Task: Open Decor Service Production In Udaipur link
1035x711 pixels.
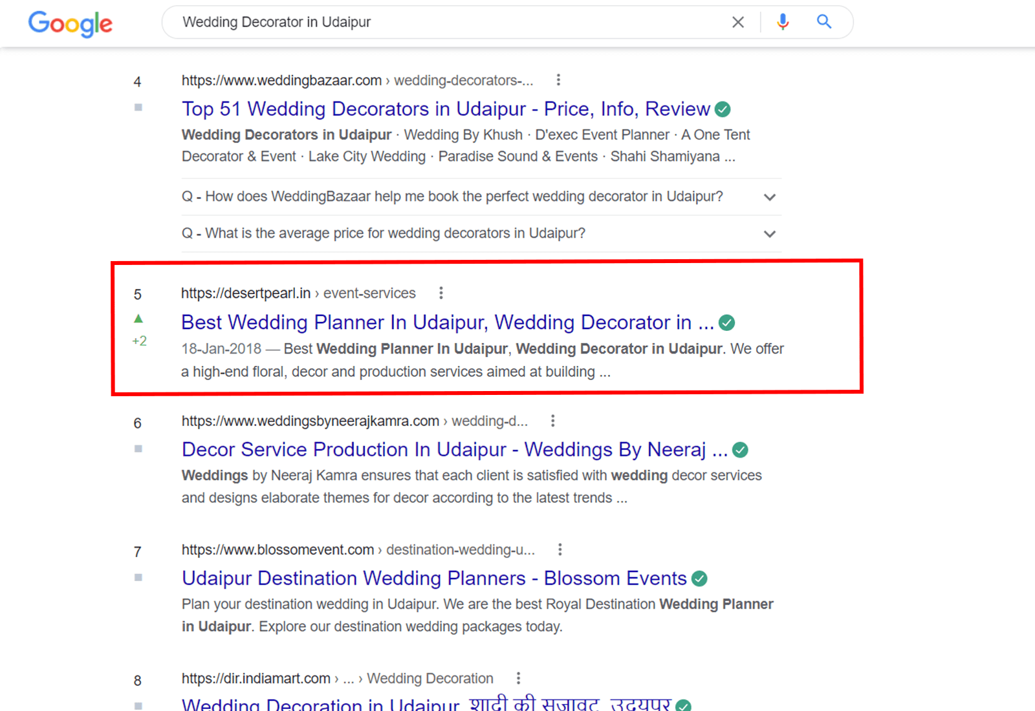Action: click(x=454, y=449)
